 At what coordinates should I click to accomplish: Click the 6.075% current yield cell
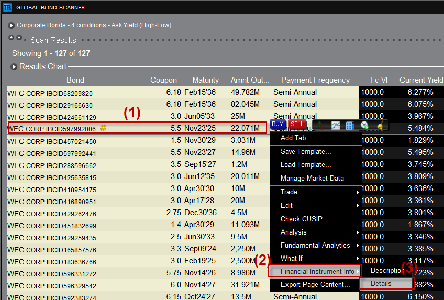pyautogui.click(x=420, y=104)
